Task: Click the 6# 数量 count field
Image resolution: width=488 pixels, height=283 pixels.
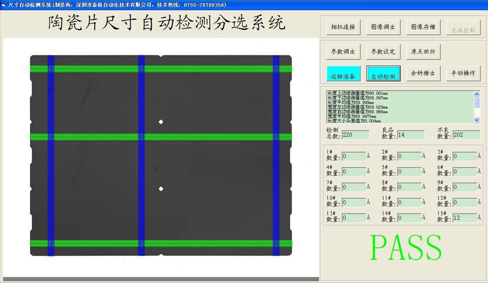Action: [465, 172]
